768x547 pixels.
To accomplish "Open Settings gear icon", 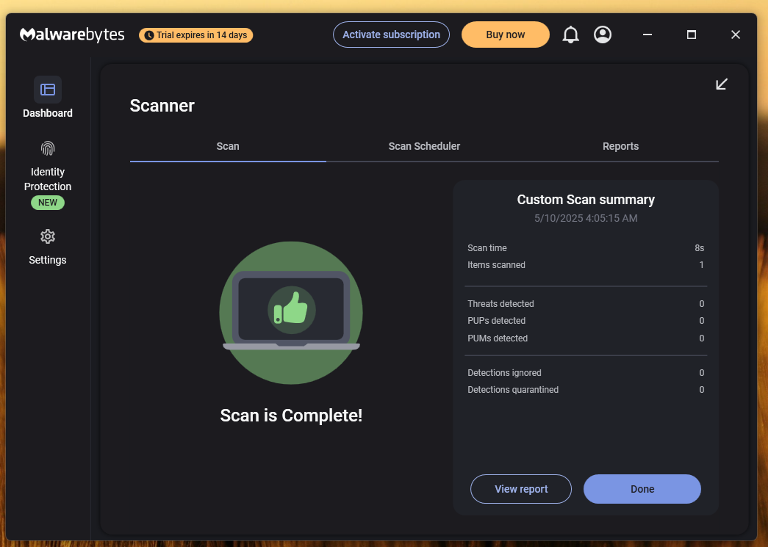I will tap(48, 237).
